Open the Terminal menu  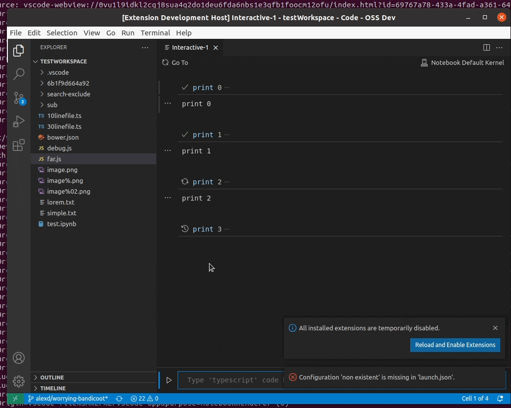click(x=155, y=33)
